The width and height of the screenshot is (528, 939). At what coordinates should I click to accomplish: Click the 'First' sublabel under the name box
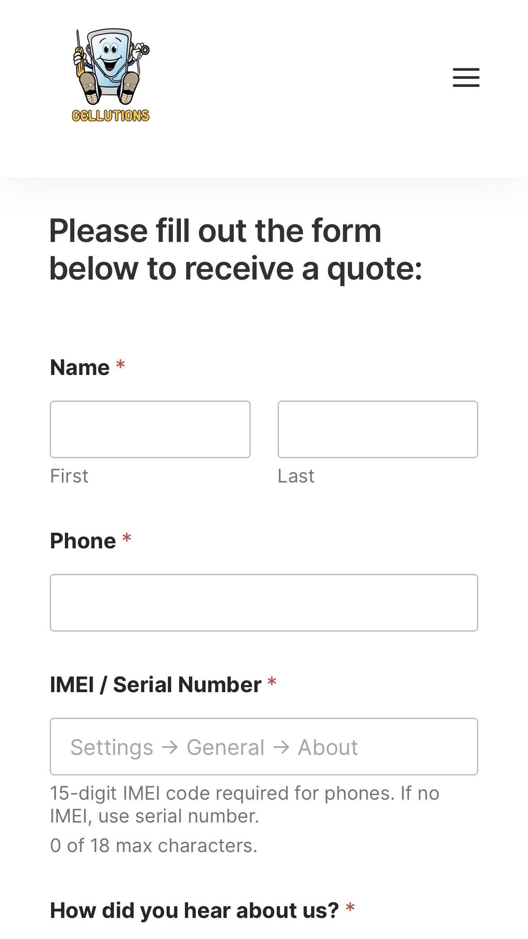[69, 476]
